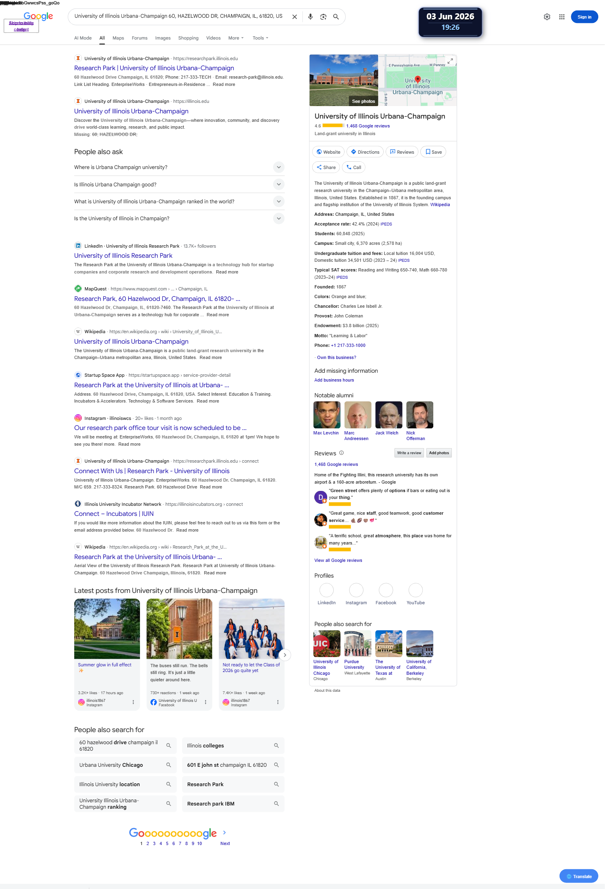Switch to the Maps tab
This screenshot has height=889, width=612.
pyautogui.click(x=118, y=38)
